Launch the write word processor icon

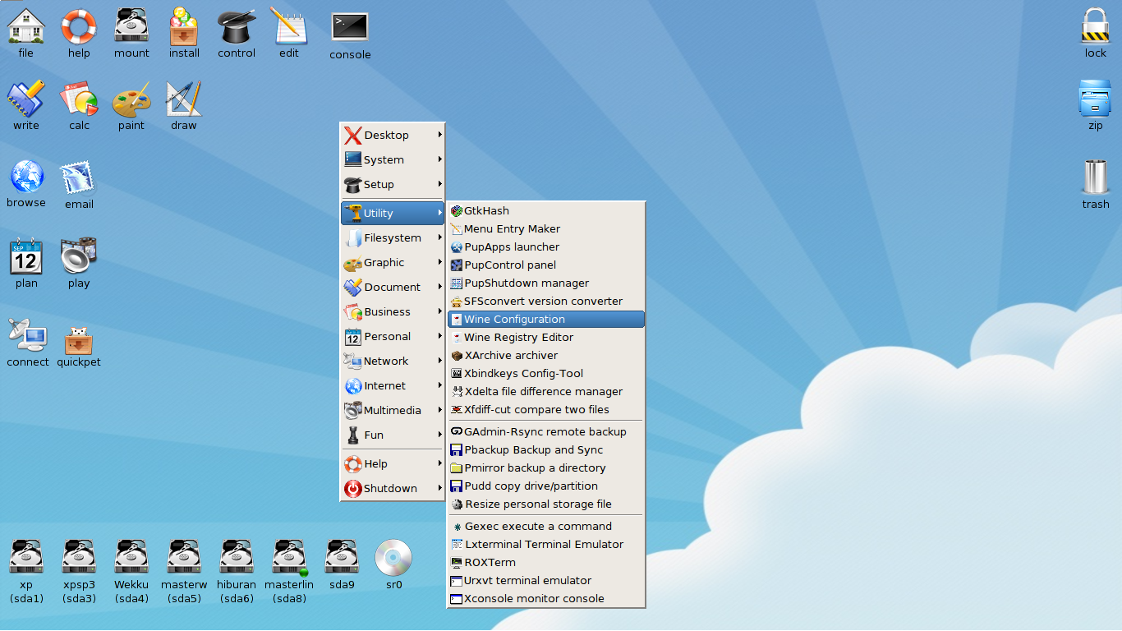pyautogui.click(x=26, y=99)
